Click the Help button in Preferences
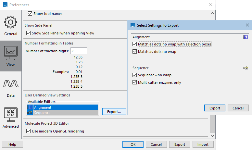Image resolution: width=252 pixels, height=150 pixels. [12, 144]
